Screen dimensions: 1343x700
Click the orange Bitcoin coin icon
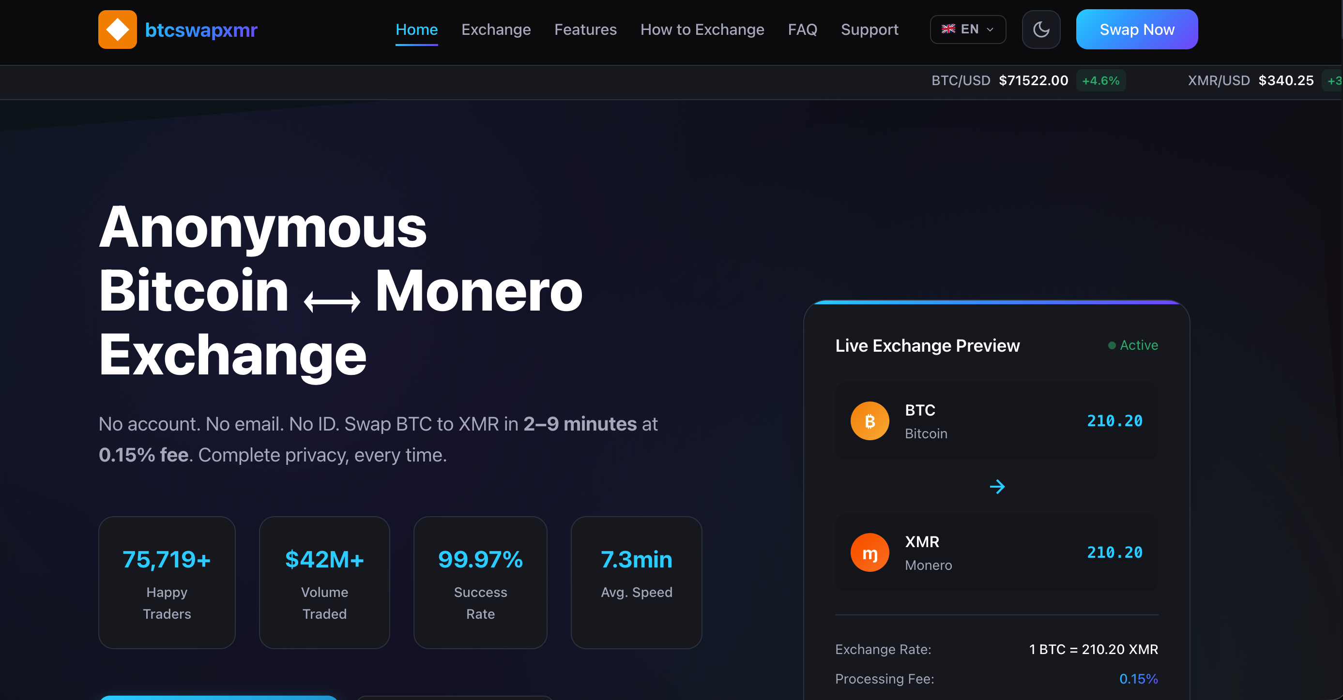(870, 421)
